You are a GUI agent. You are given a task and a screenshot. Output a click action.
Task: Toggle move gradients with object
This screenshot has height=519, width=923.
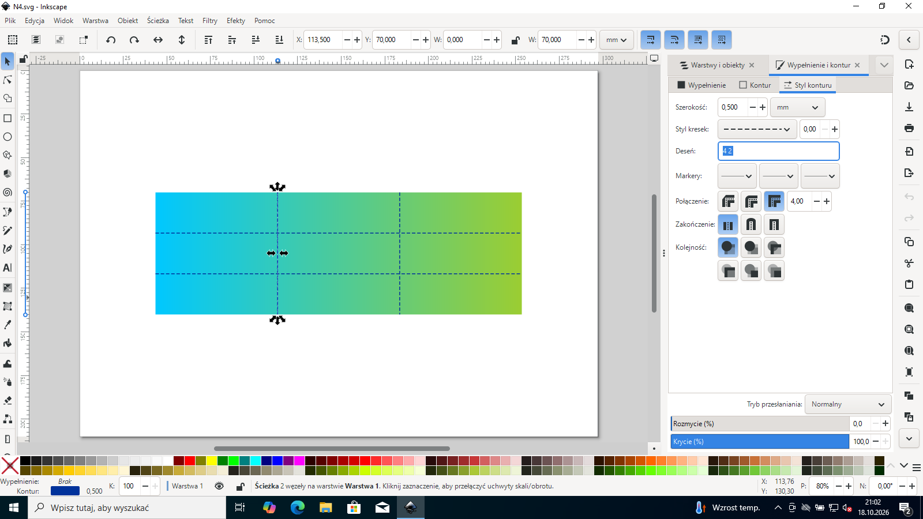click(x=698, y=40)
